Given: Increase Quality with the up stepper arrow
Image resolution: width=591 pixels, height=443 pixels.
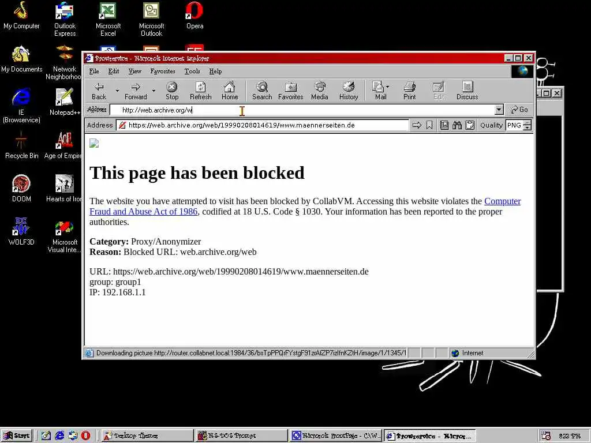Looking at the screenshot, I should pyautogui.click(x=528, y=122).
